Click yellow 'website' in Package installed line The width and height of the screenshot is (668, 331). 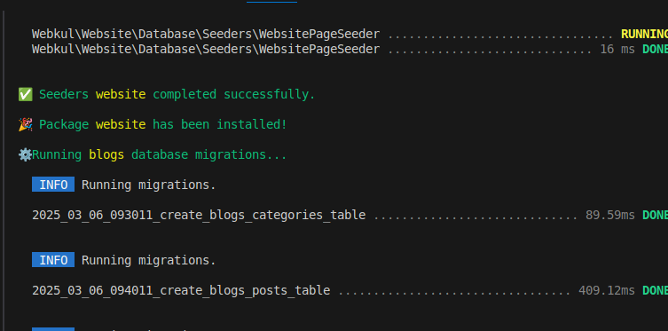pos(121,124)
